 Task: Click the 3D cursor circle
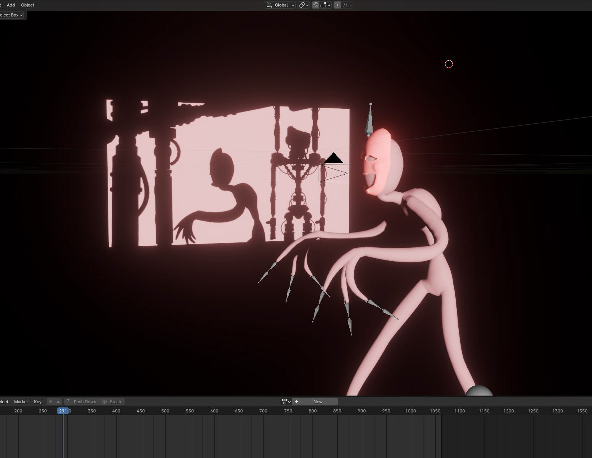449,64
